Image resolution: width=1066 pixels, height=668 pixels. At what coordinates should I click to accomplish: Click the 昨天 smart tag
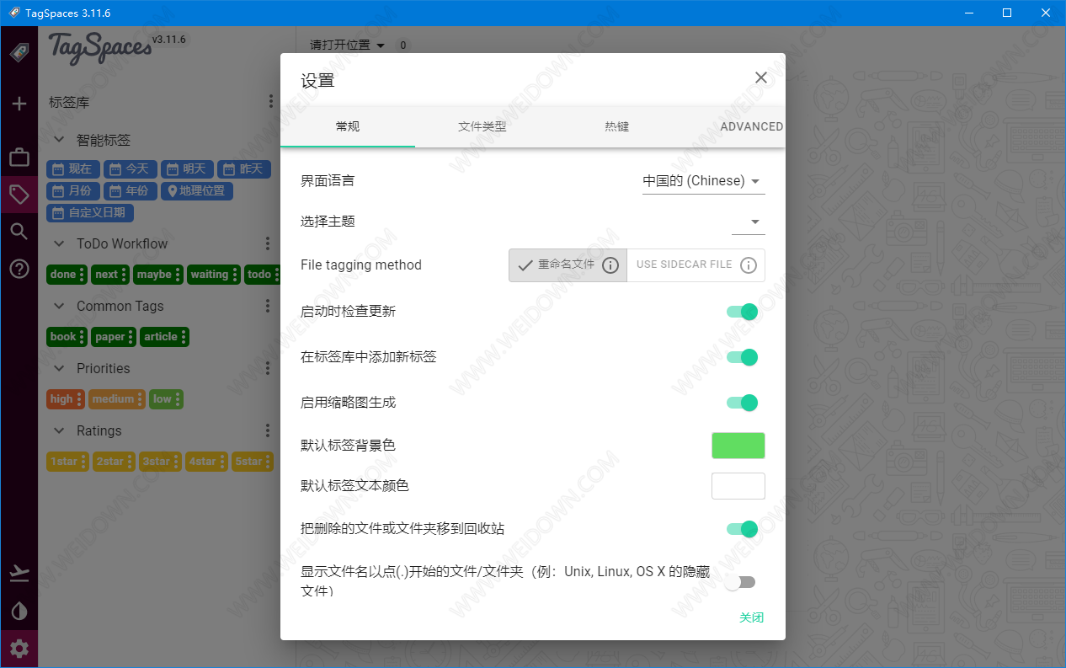click(244, 169)
